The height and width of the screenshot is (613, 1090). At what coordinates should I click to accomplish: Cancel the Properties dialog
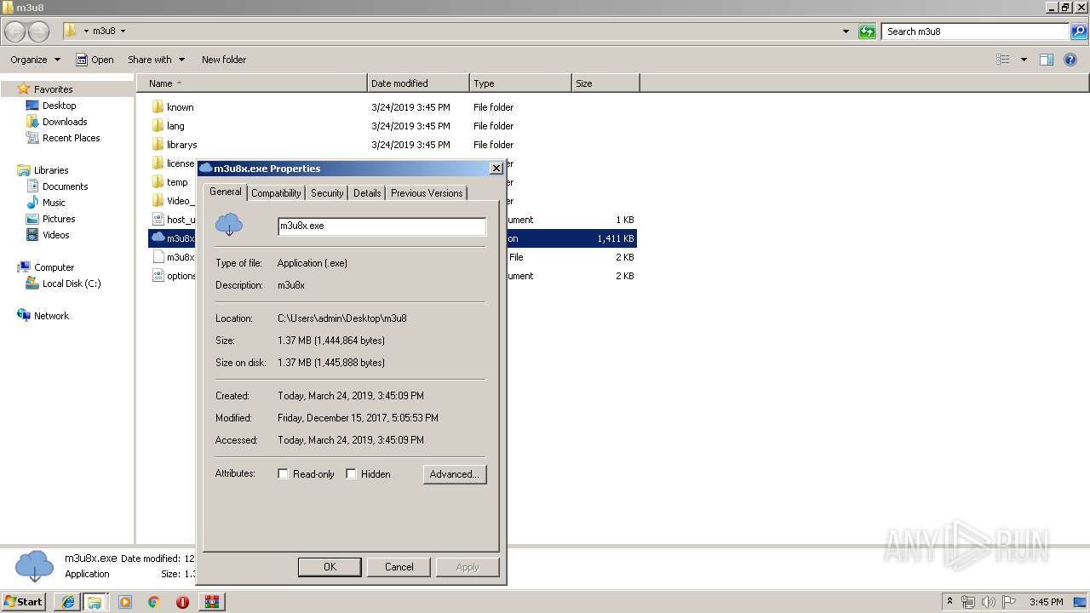click(x=399, y=567)
